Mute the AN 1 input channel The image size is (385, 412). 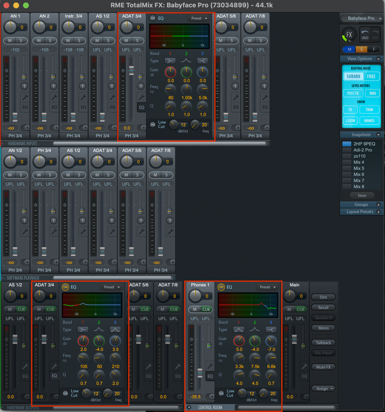point(10,40)
